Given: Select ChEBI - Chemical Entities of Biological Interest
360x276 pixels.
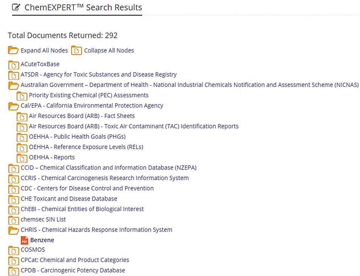Looking at the screenshot, I should coord(82,209).
